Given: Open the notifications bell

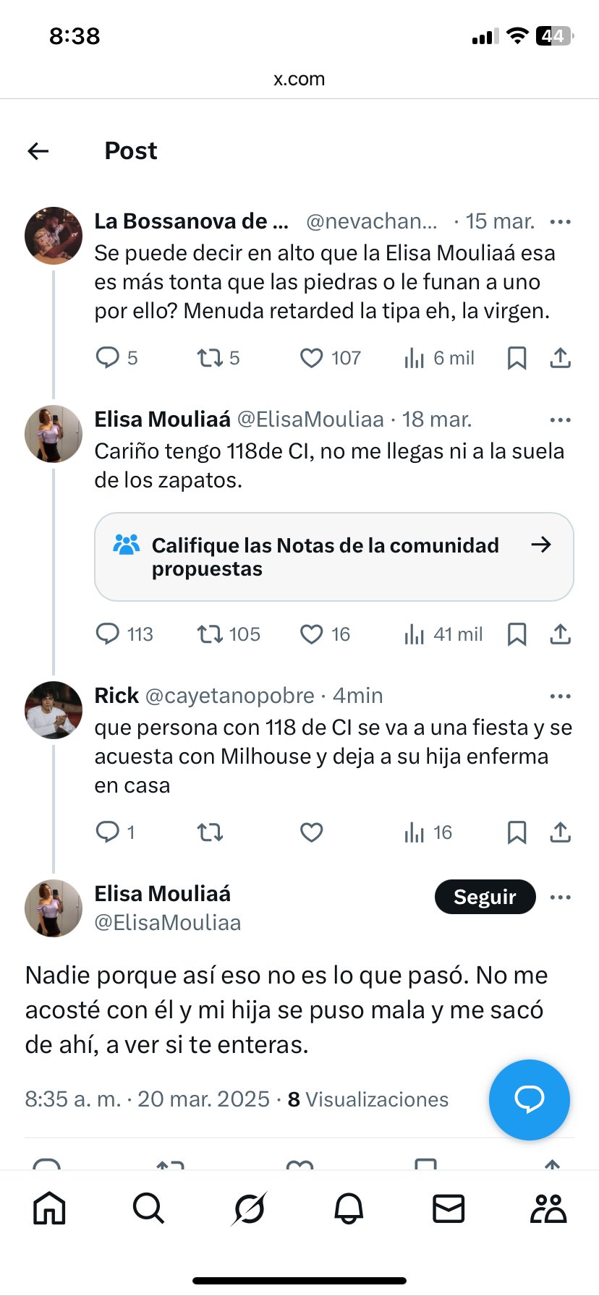Looking at the screenshot, I should click(x=349, y=1208).
